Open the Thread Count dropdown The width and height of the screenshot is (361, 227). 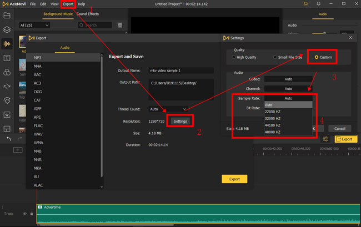click(168, 109)
